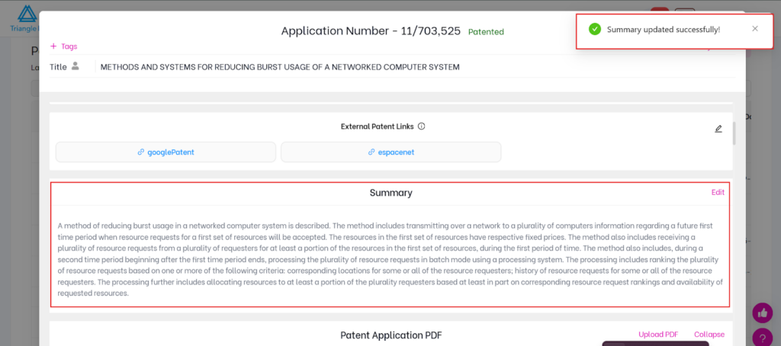Open help via the question mark button

(762, 337)
